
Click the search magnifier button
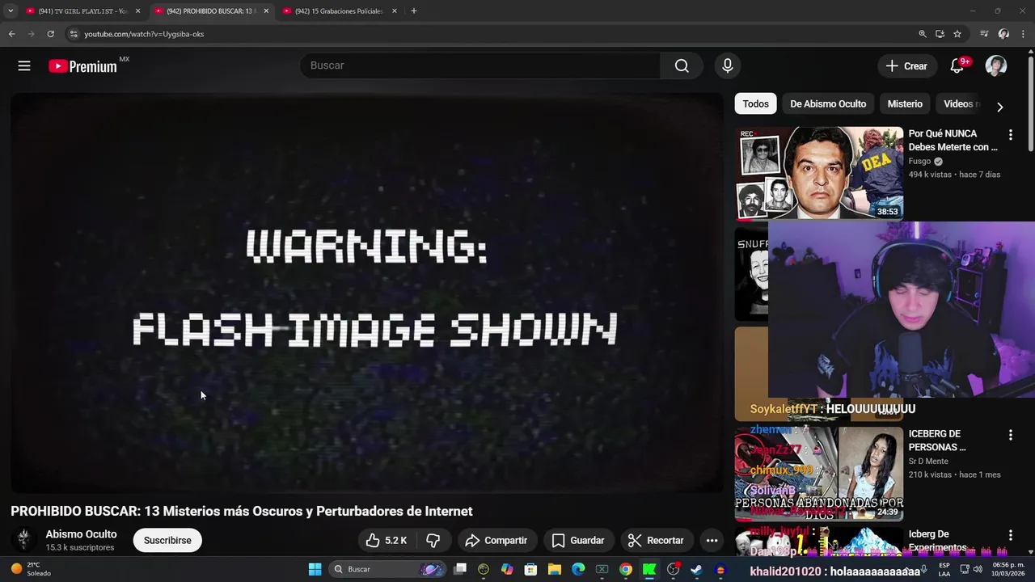click(682, 65)
